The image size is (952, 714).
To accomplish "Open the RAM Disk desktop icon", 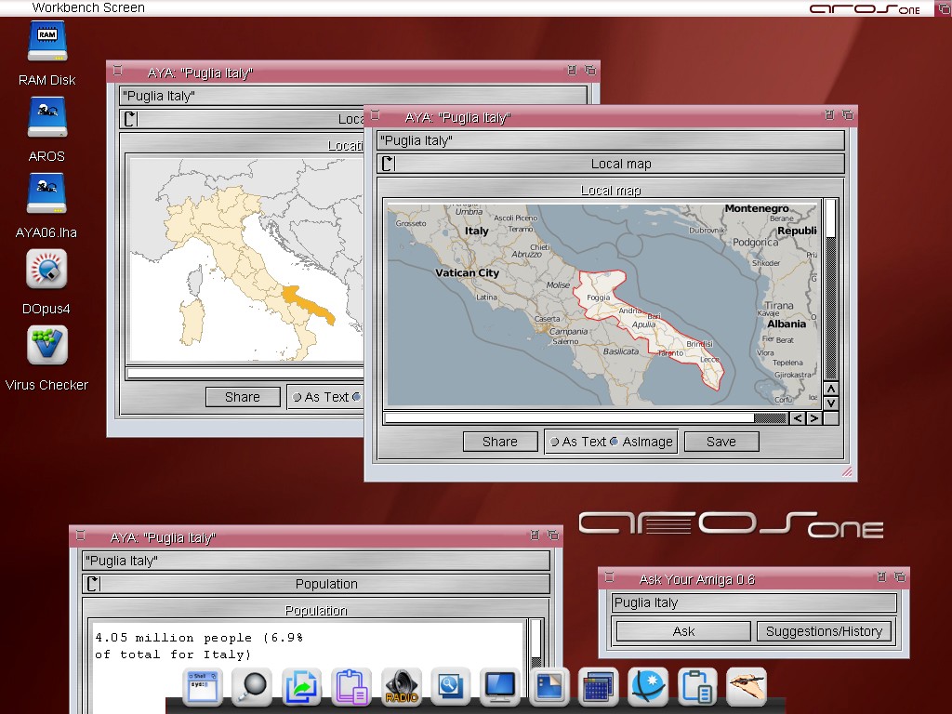I will (46, 42).
